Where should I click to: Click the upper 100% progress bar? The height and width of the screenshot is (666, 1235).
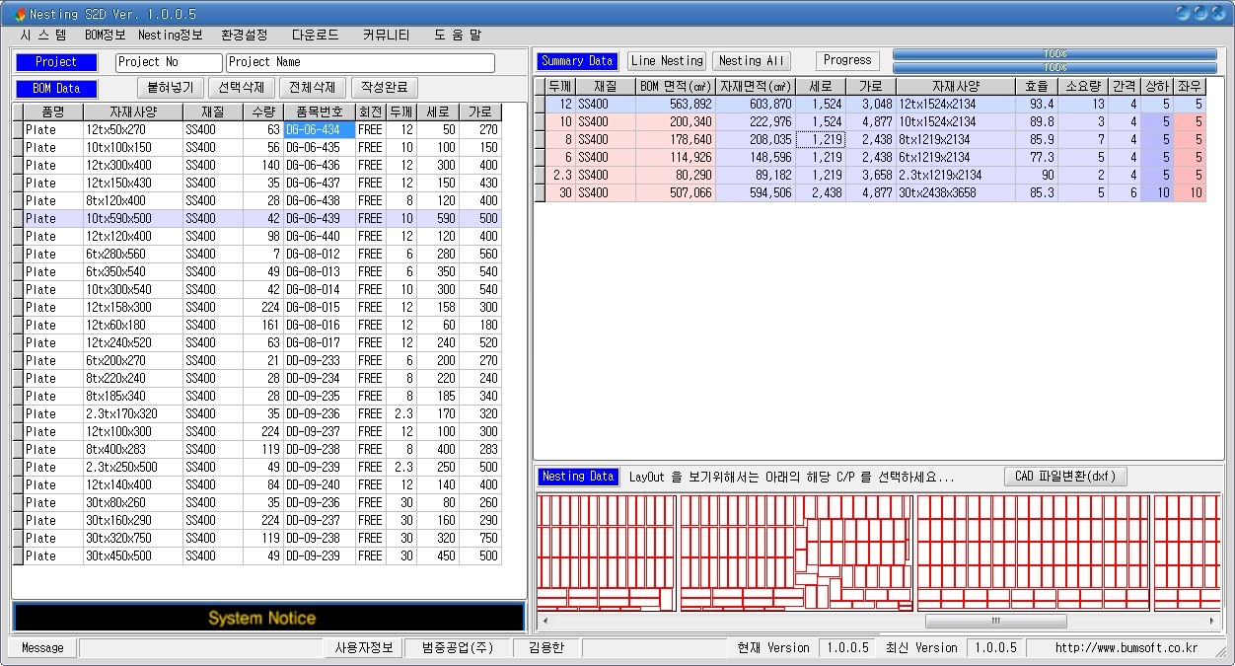point(1054,54)
